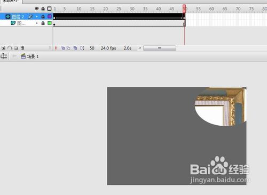Click frame 25 on the timeline ruler
This screenshot has width=267, height=195.
tap(119, 9)
